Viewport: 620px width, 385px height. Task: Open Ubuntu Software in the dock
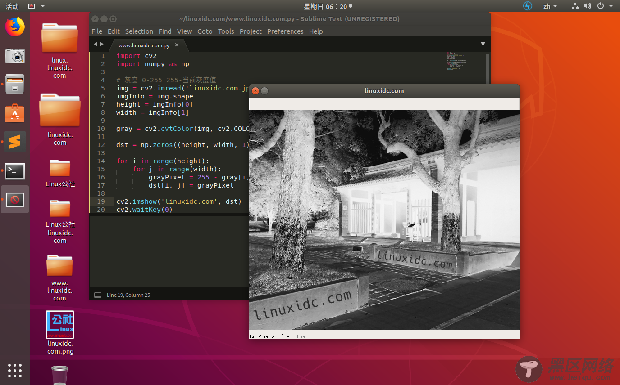15,113
